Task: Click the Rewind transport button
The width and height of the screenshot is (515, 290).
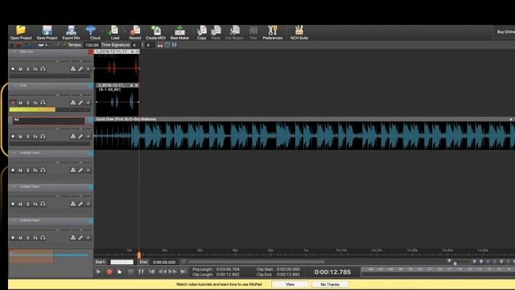Action: point(162,272)
